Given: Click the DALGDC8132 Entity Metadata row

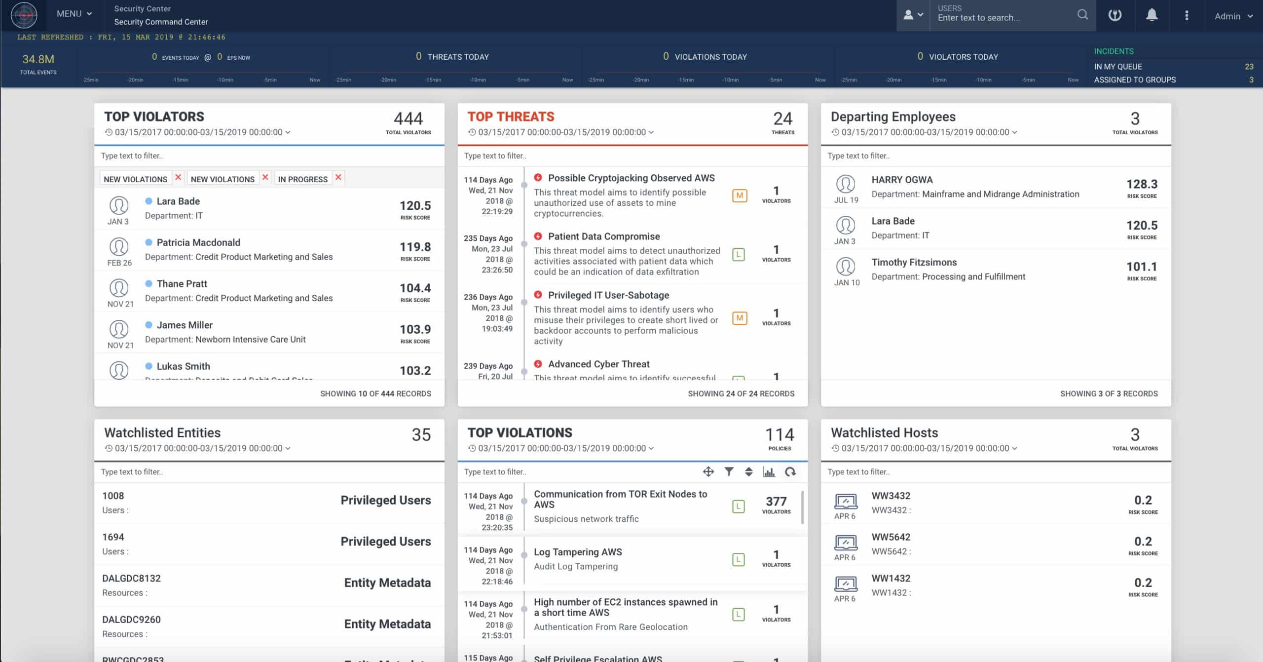Looking at the screenshot, I should [269, 585].
